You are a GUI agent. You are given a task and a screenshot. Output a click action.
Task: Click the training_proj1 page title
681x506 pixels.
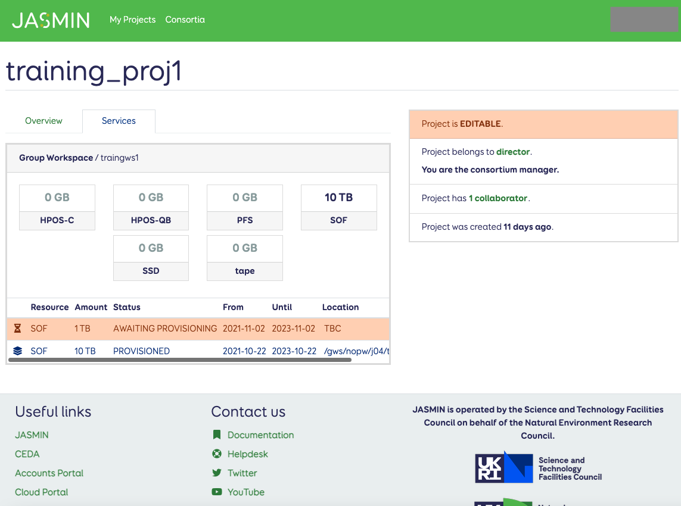point(94,71)
